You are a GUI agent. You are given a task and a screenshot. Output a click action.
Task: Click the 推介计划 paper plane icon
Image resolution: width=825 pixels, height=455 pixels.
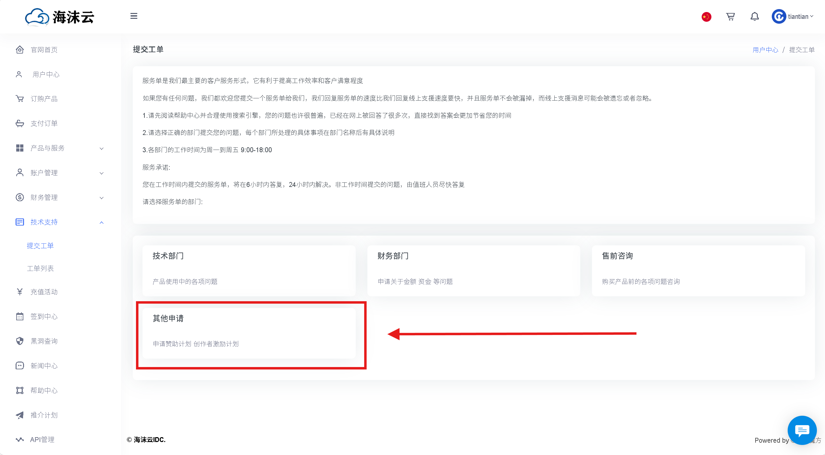coord(20,415)
